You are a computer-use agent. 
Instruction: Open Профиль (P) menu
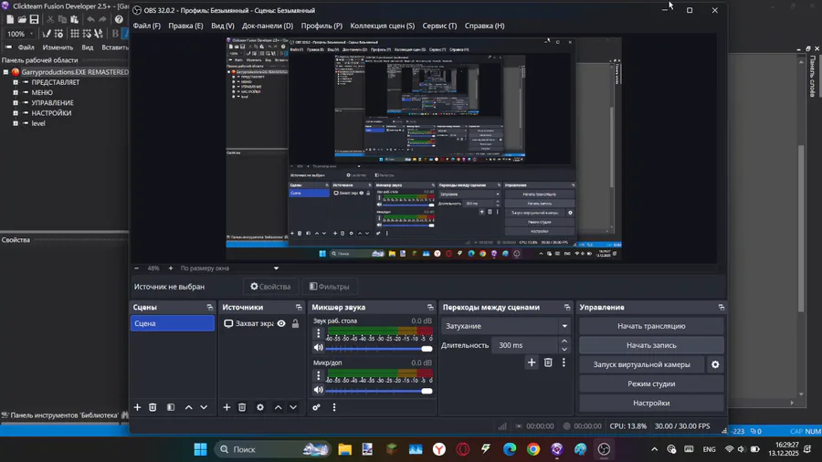321,26
